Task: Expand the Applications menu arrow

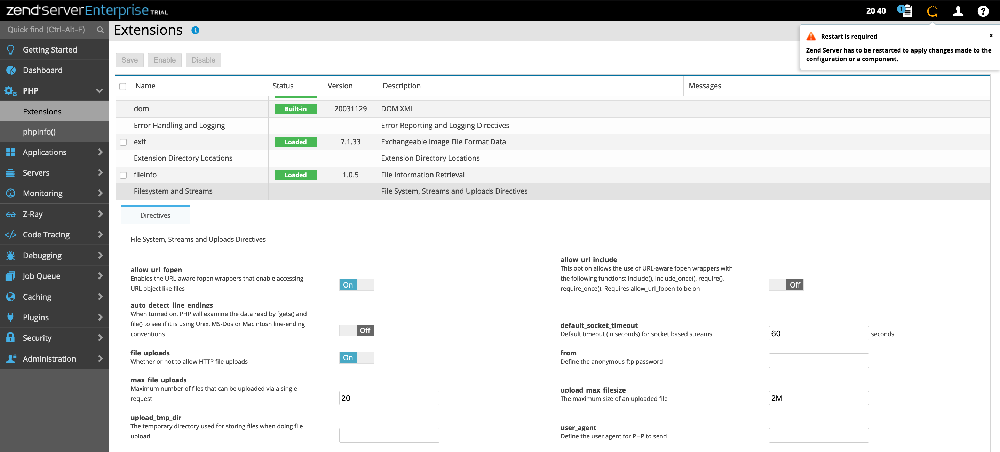Action: point(100,152)
